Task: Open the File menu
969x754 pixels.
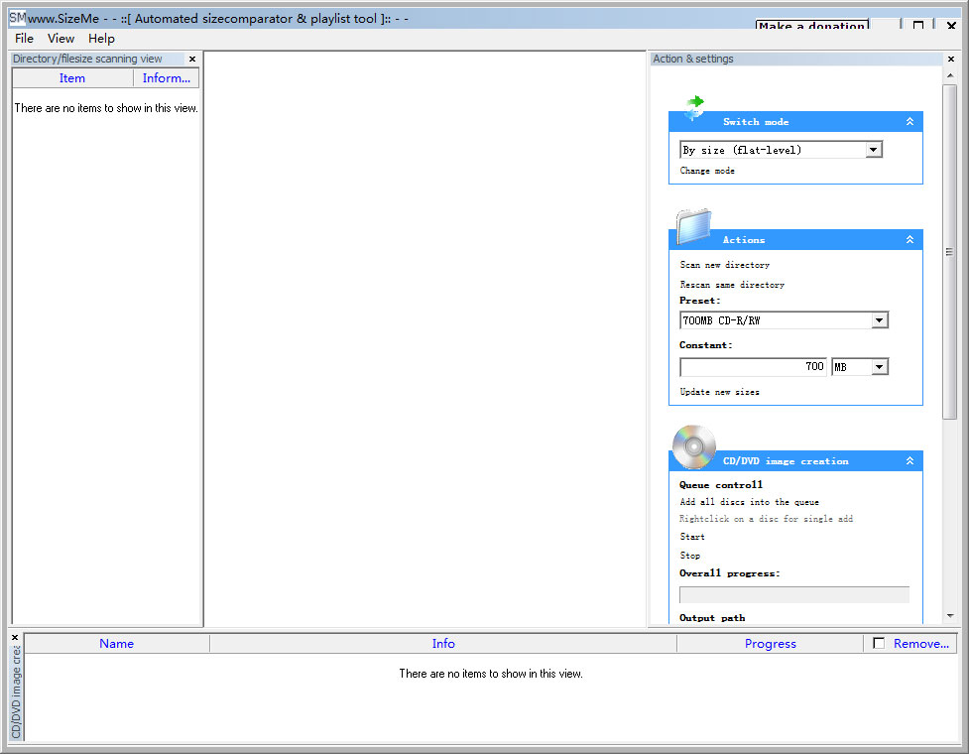Action: tap(24, 39)
